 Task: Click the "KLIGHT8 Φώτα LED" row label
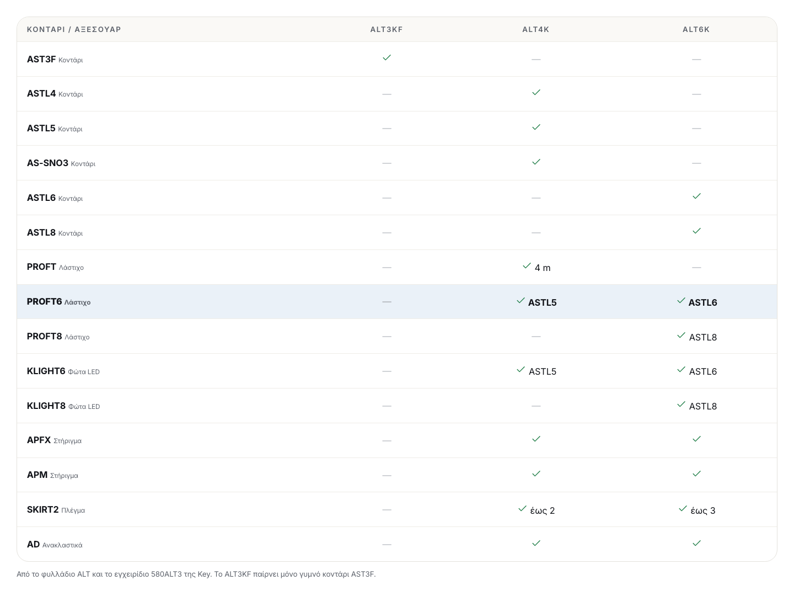[x=63, y=406]
